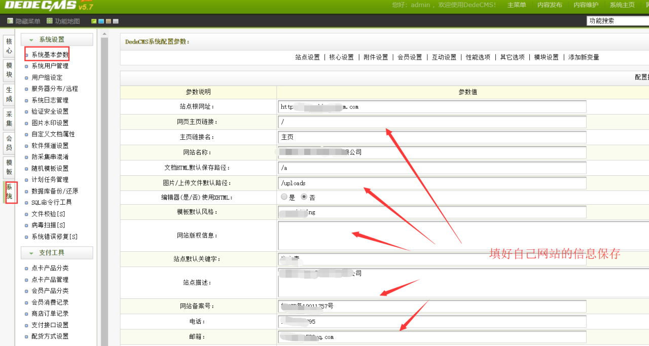649x346 pixels.
Task: Open 服务器分布/远程 in the sidebar
Action: pos(55,89)
